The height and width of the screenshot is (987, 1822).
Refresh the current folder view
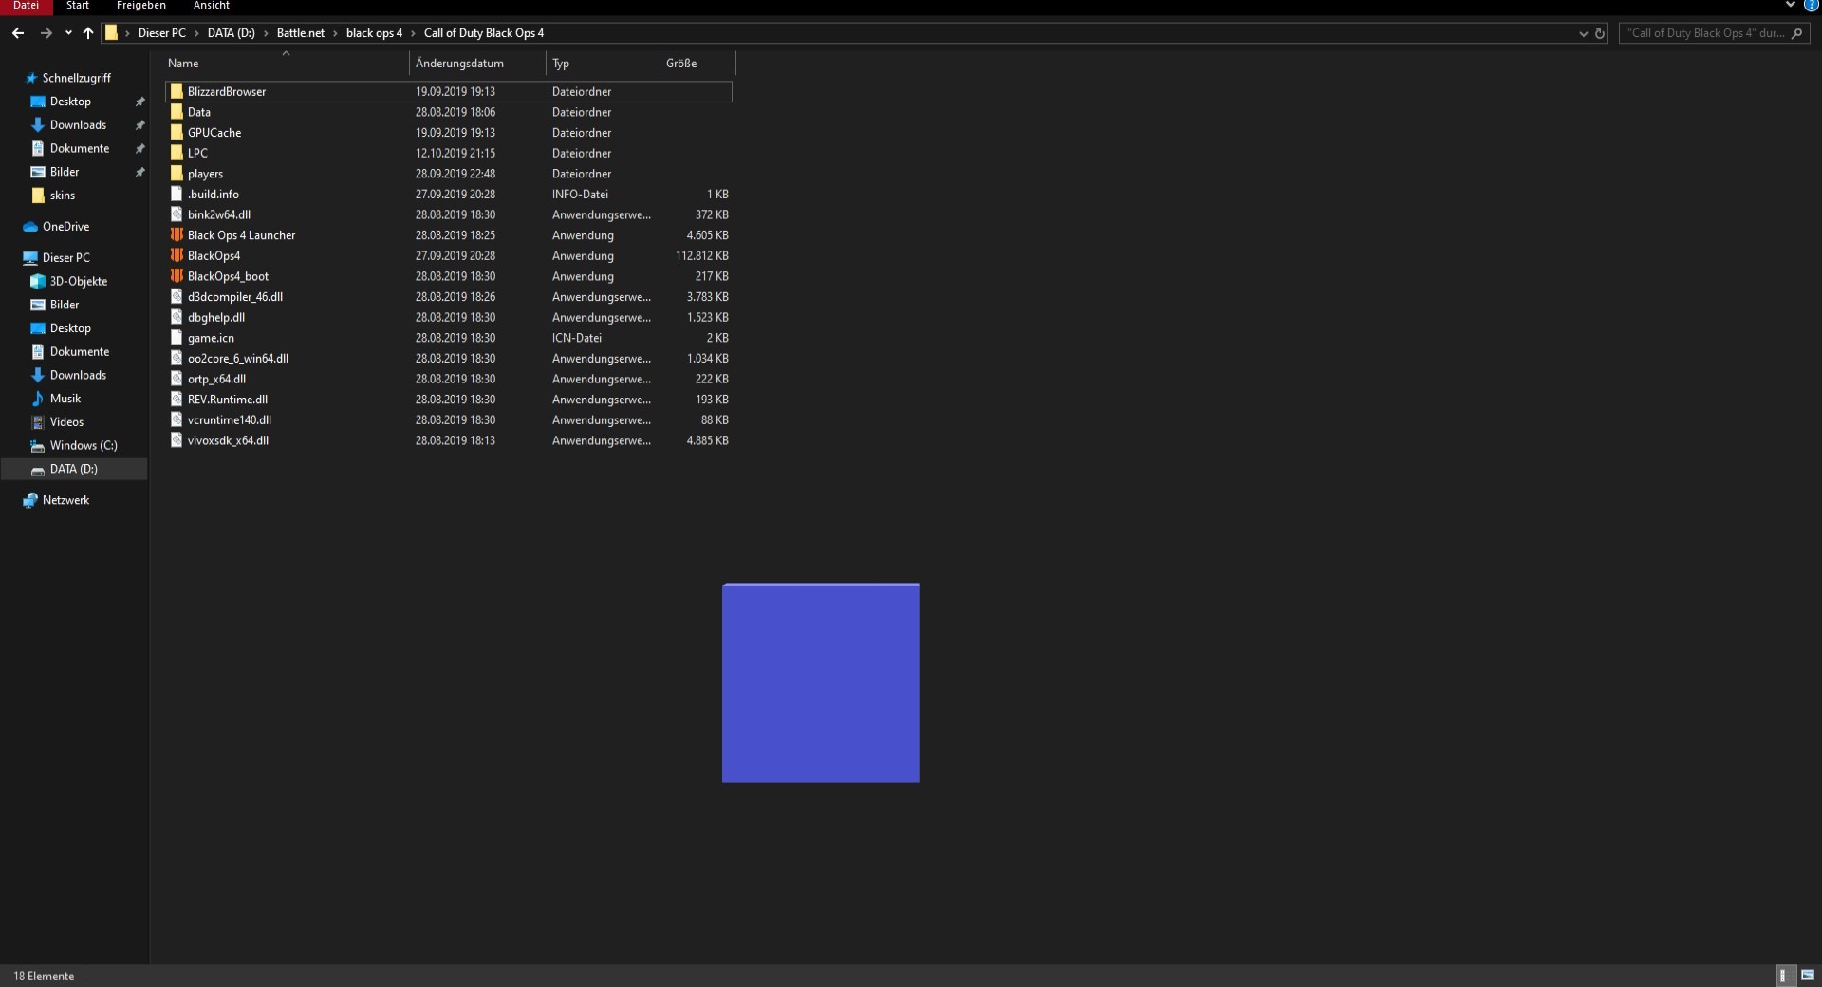(1600, 33)
